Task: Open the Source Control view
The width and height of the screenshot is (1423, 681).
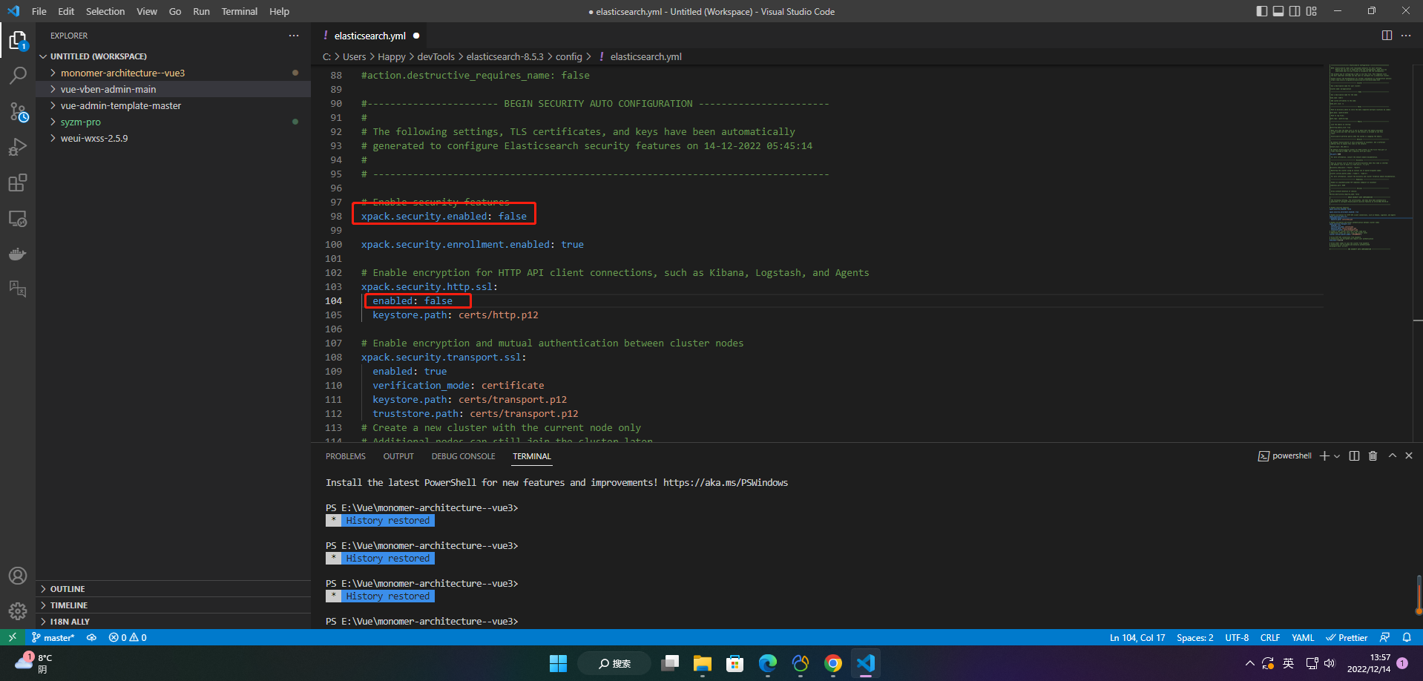Action: 18,111
